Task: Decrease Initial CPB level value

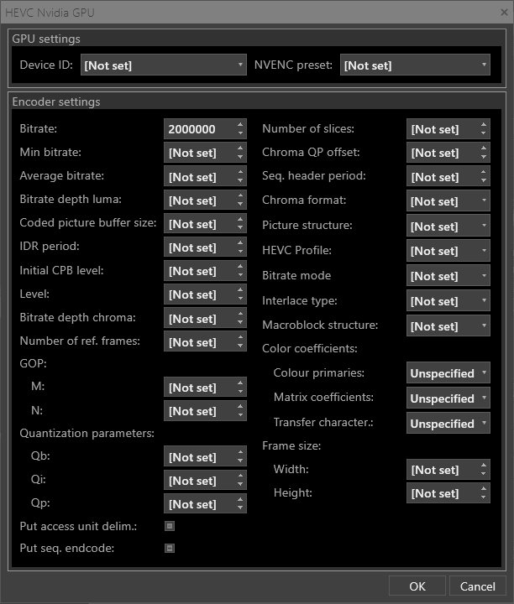Action: 240,274
